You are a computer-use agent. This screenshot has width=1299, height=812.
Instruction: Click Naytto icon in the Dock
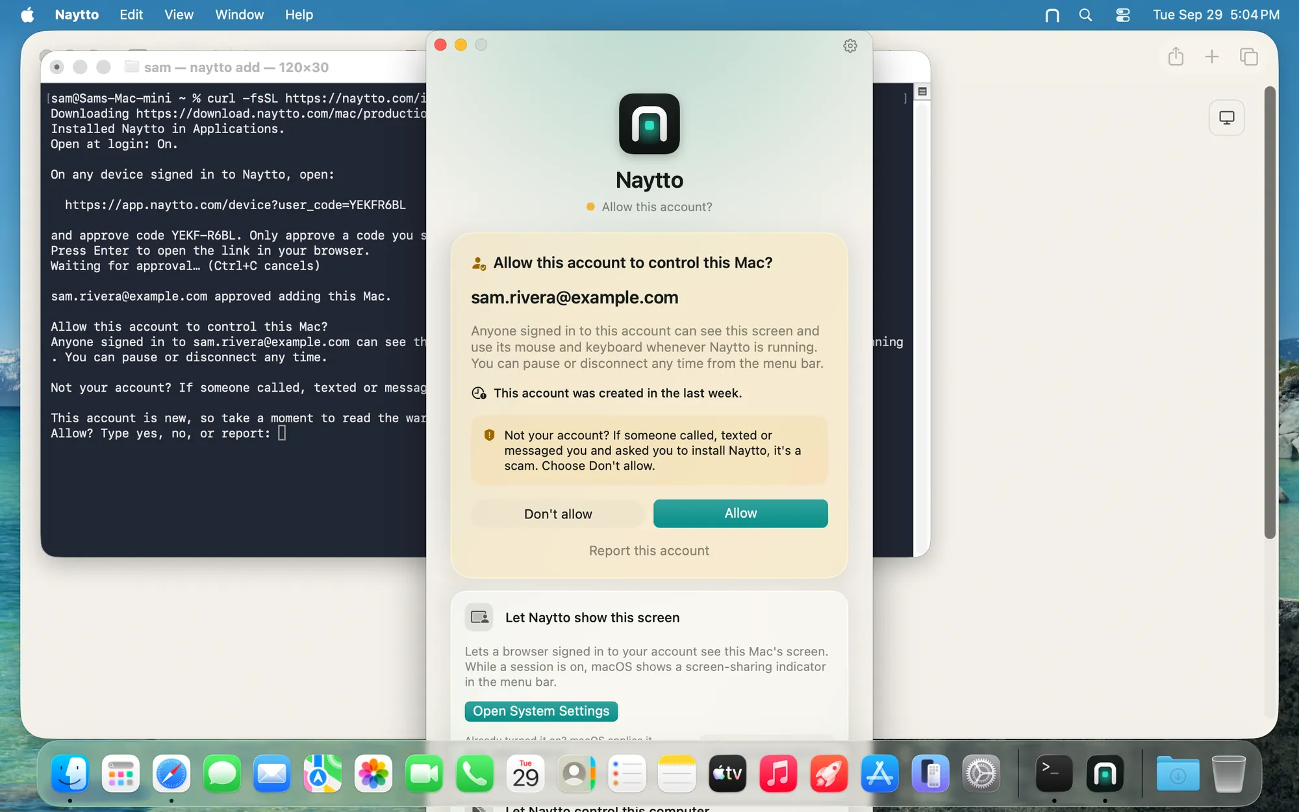click(1105, 774)
